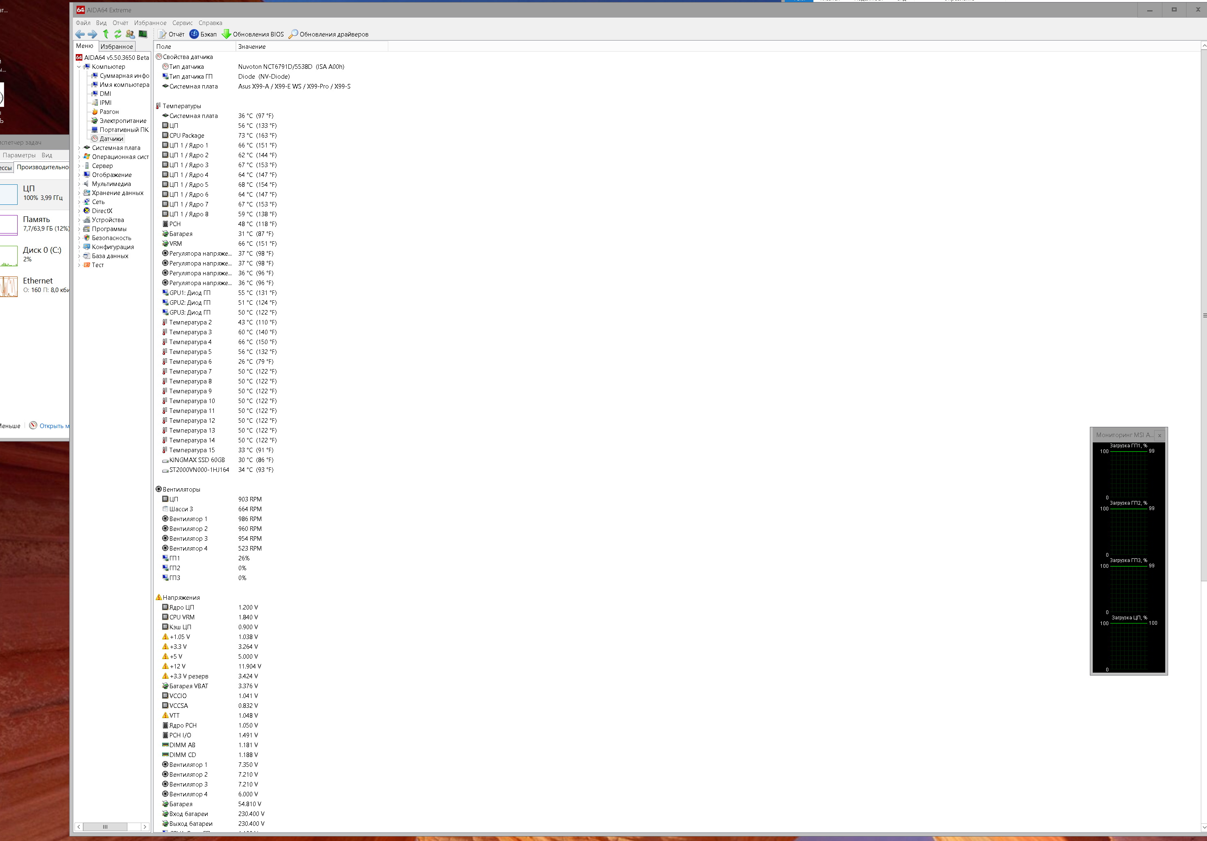The image size is (1207, 841).
Task: Click the left panel horizontal scrollbar
Action: tap(105, 827)
